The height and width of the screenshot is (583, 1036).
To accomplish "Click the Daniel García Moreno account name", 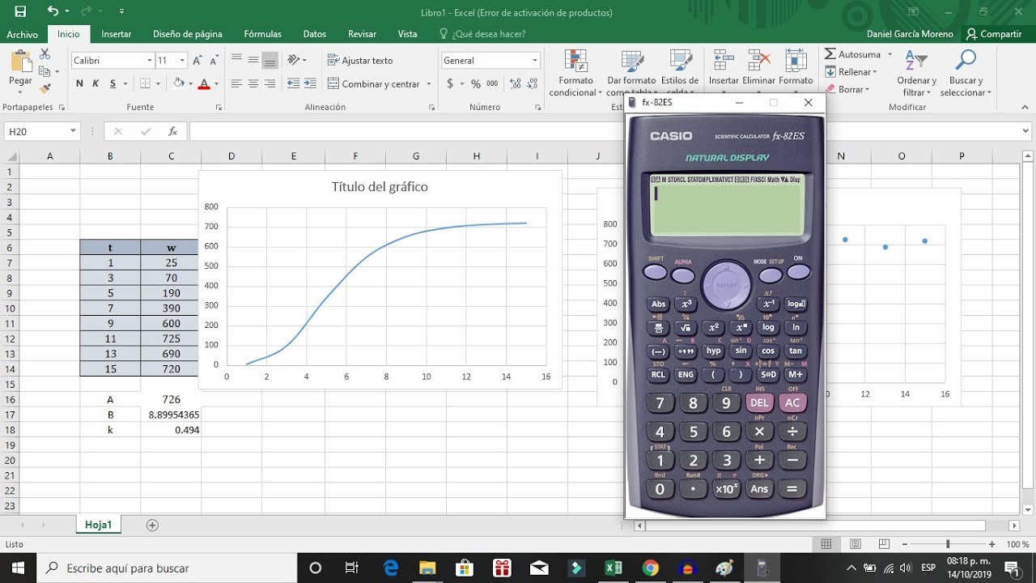I will 910,34.
